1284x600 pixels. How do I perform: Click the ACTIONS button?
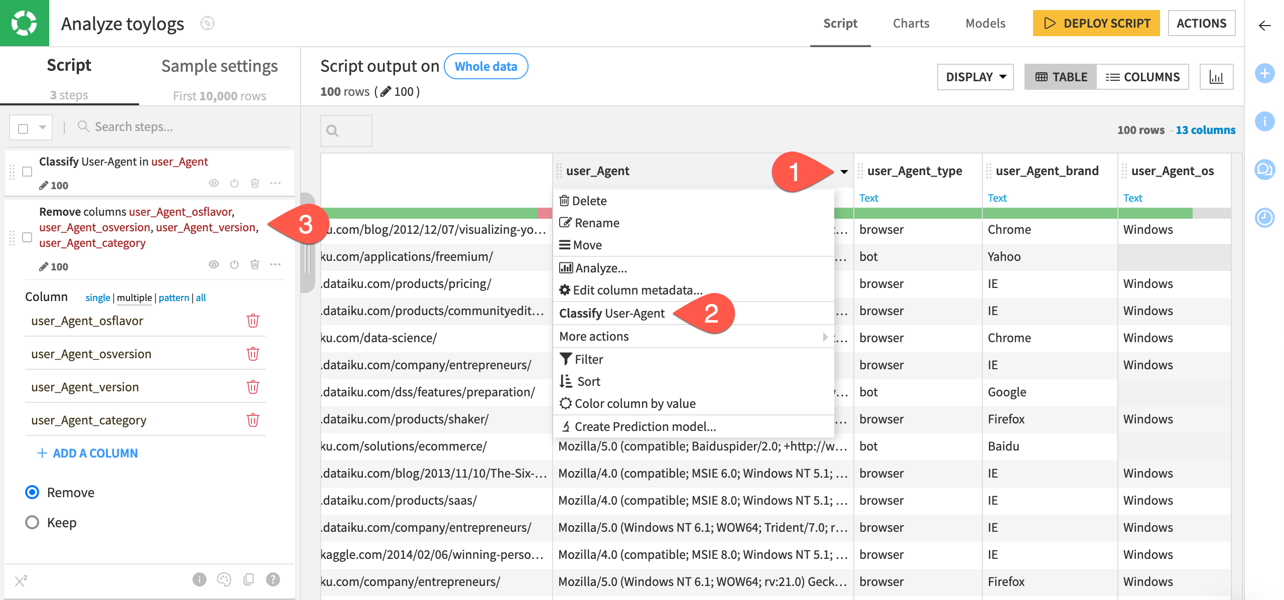tap(1201, 23)
